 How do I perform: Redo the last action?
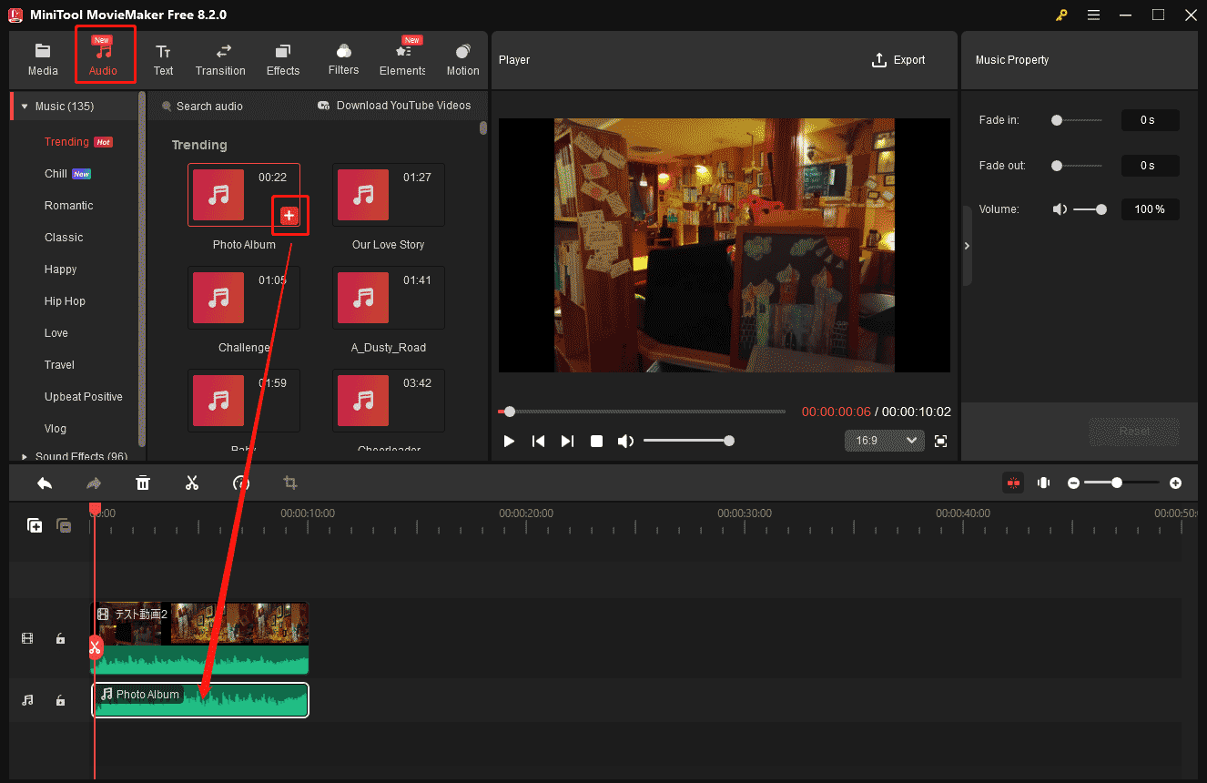coord(94,483)
